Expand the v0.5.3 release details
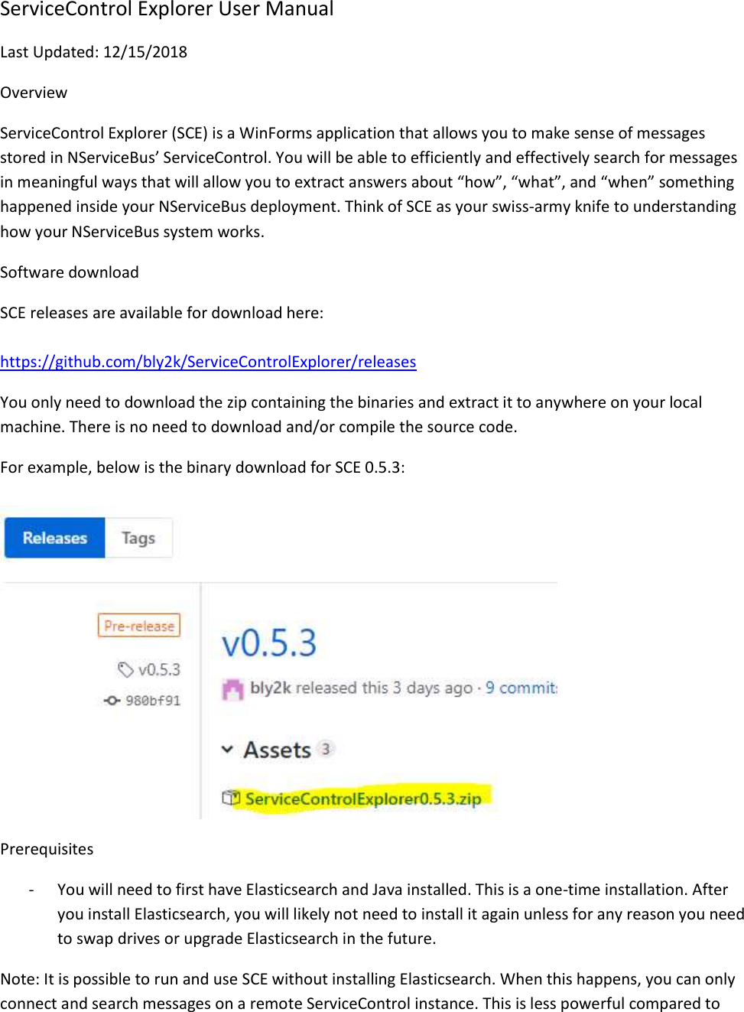 point(268,643)
